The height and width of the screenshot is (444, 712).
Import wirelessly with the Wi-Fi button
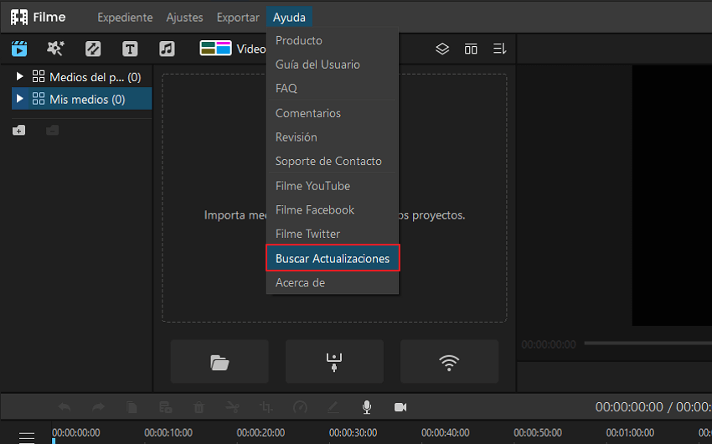point(449,362)
